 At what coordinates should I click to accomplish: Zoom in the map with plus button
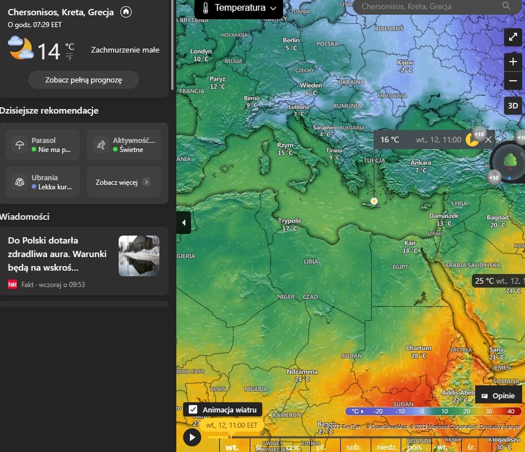tap(513, 62)
